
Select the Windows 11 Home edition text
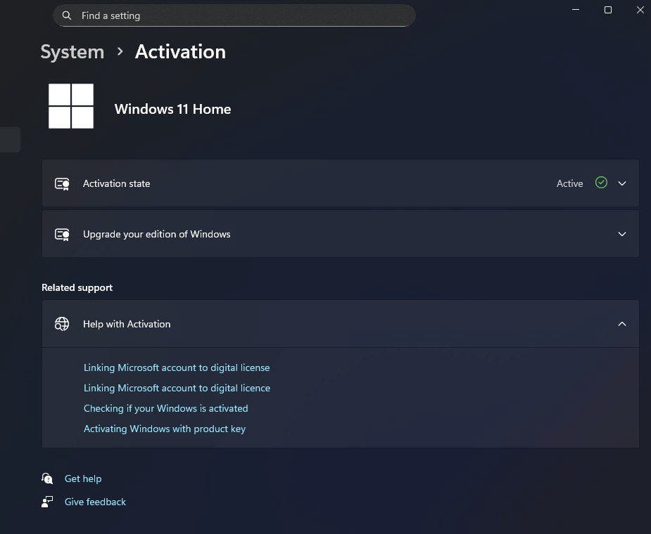[172, 109]
